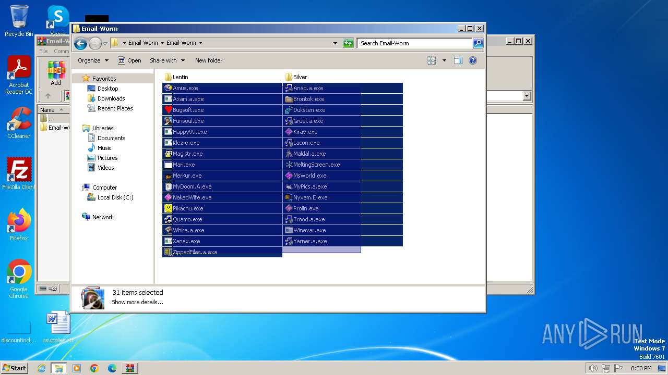Open Acrobat Reader DC desktop shortcut
668x375 pixels.
tap(19, 76)
